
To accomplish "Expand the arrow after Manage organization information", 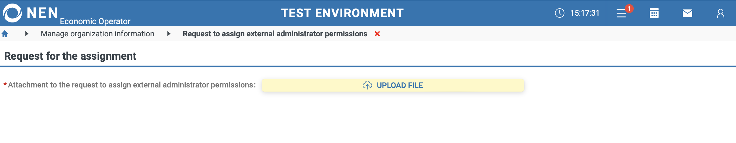I will pyautogui.click(x=168, y=34).
